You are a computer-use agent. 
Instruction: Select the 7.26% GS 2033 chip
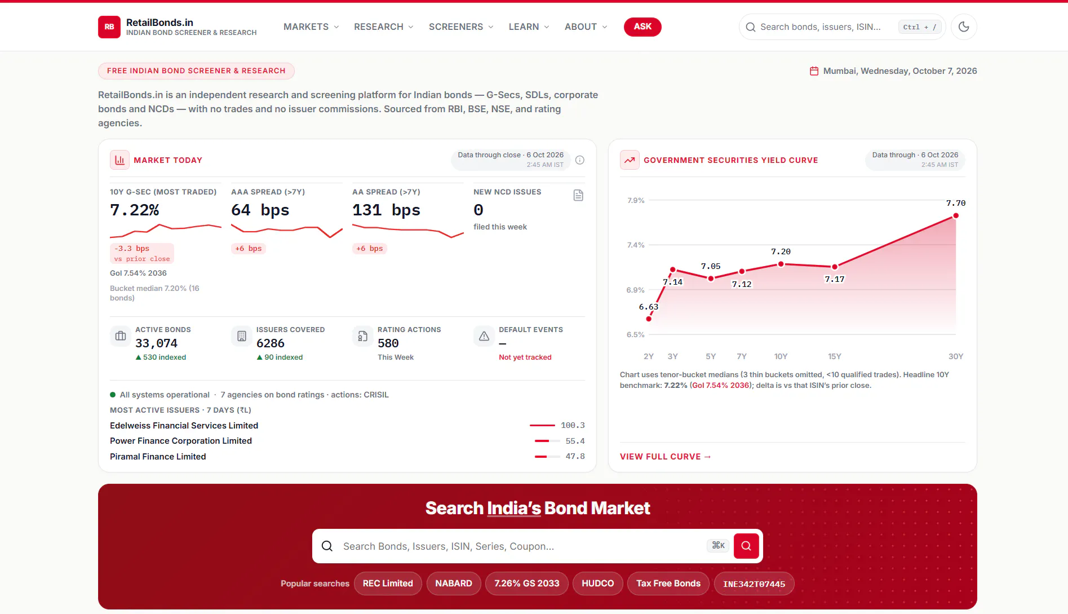[x=527, y=584]
